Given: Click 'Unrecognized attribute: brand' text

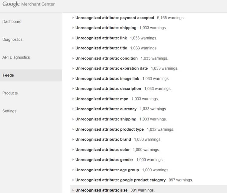Looking at the screenshot, I should point(103,140).
